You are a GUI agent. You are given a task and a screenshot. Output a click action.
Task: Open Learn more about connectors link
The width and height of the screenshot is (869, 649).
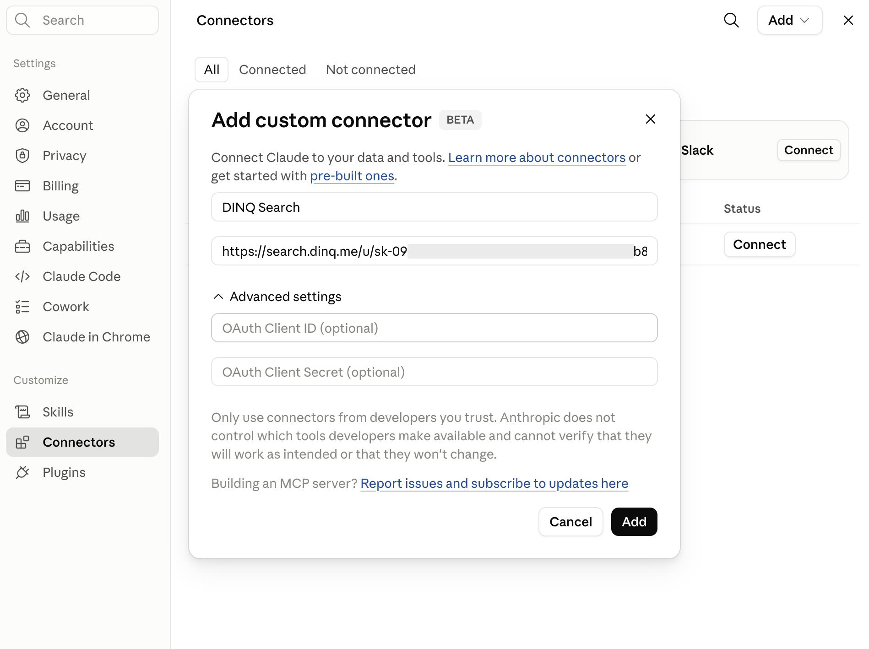coord(537,157)
